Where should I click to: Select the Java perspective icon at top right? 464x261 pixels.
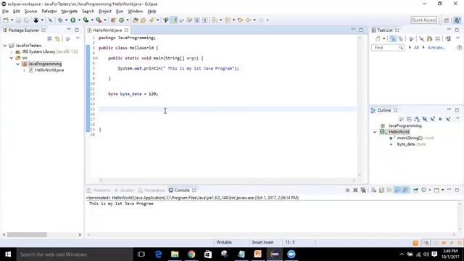[x=457, y=20]
